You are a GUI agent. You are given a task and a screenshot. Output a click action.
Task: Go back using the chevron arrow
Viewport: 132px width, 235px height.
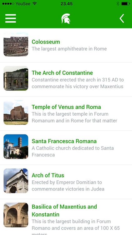pyautogui.click(x=122, y=18)
